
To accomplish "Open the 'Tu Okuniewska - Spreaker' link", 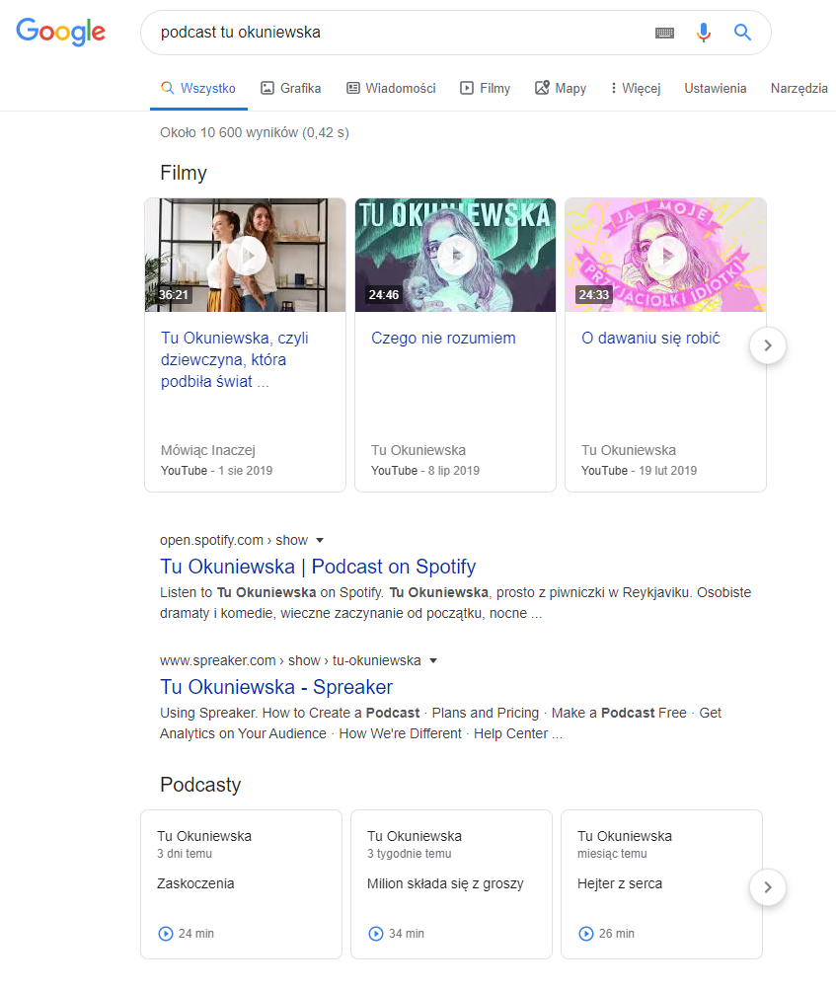I will click(x=276, y=687).
